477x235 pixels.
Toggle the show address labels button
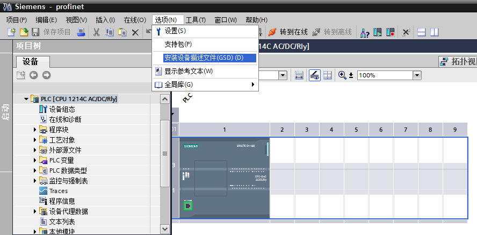(314, 75)
